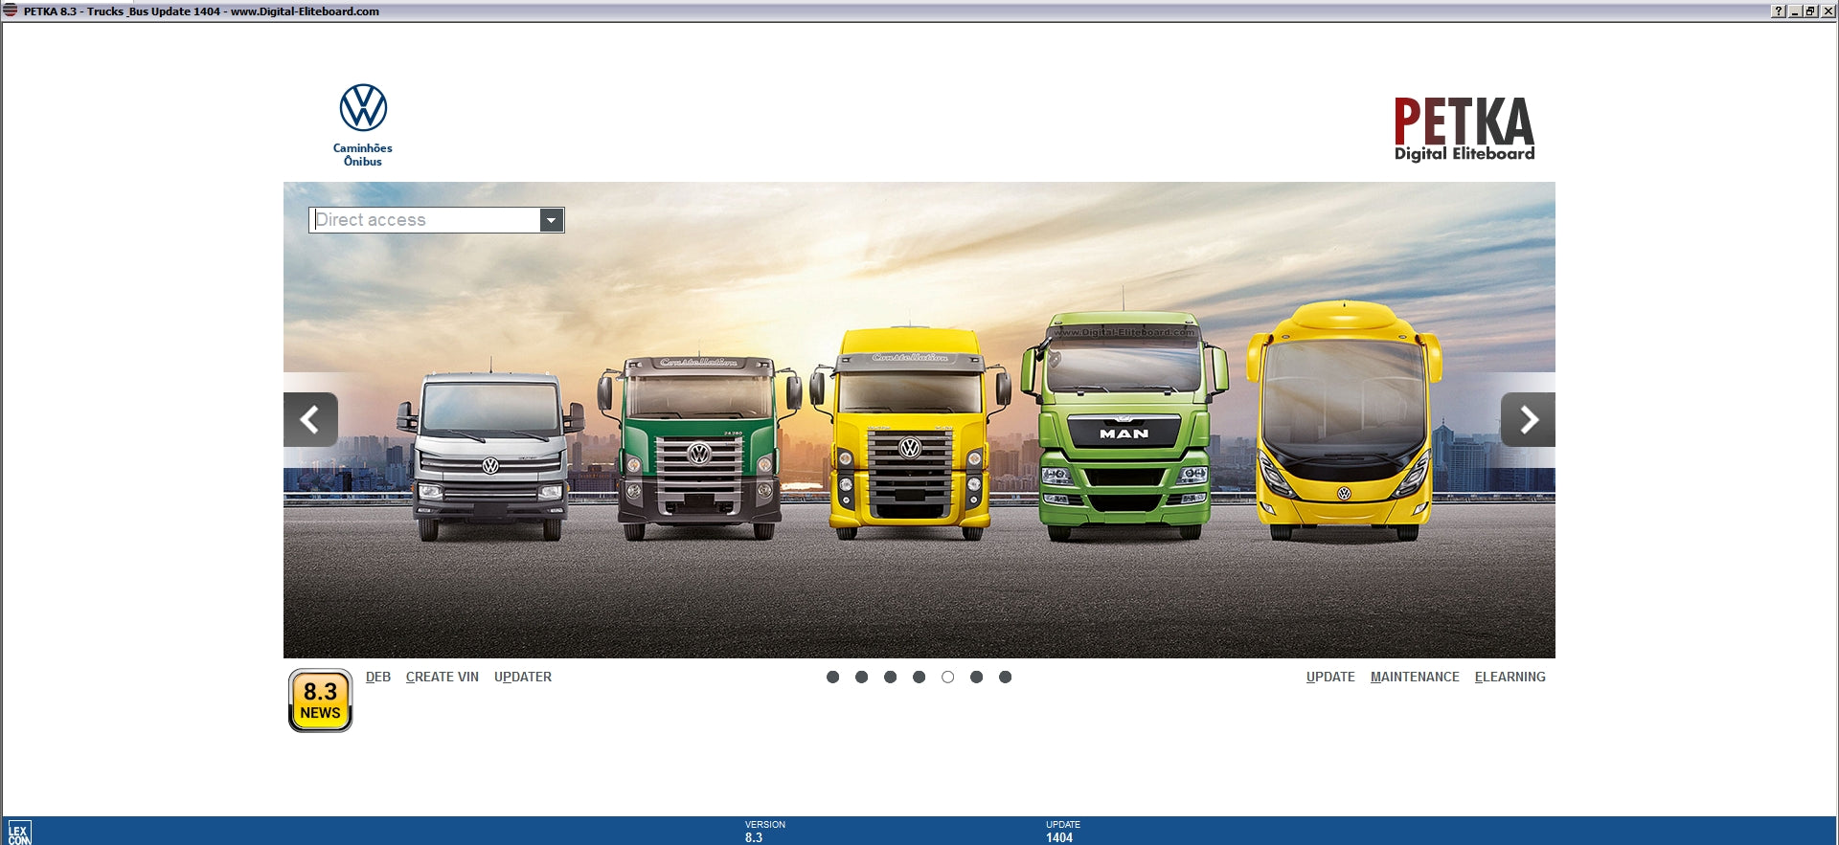Click the PETKA app icon in title bar
Image resolution: width=1839 pixels, height=845 pixels.
coord(11,11)
